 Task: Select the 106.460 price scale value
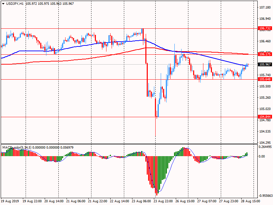(265, 41)
